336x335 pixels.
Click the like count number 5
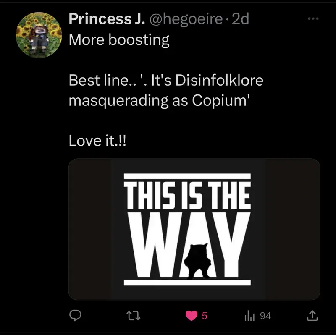click(205, 316)
